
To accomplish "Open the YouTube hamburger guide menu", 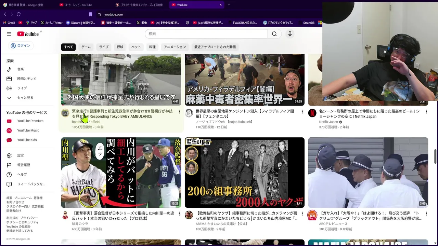I will [9, 34].
